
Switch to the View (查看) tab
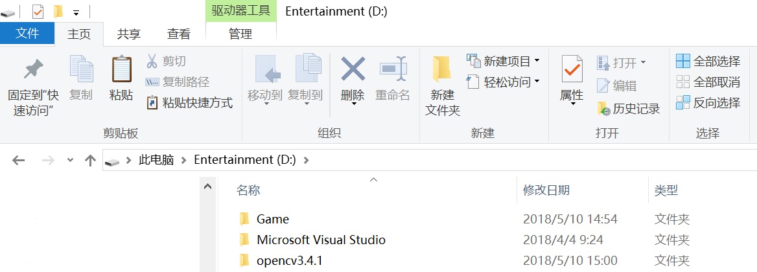[179, 34]
